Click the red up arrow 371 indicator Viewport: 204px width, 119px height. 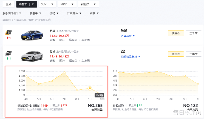[64, 105]
